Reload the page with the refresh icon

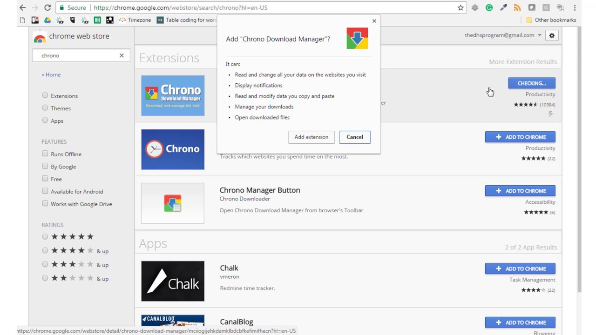tap(47, 7)
